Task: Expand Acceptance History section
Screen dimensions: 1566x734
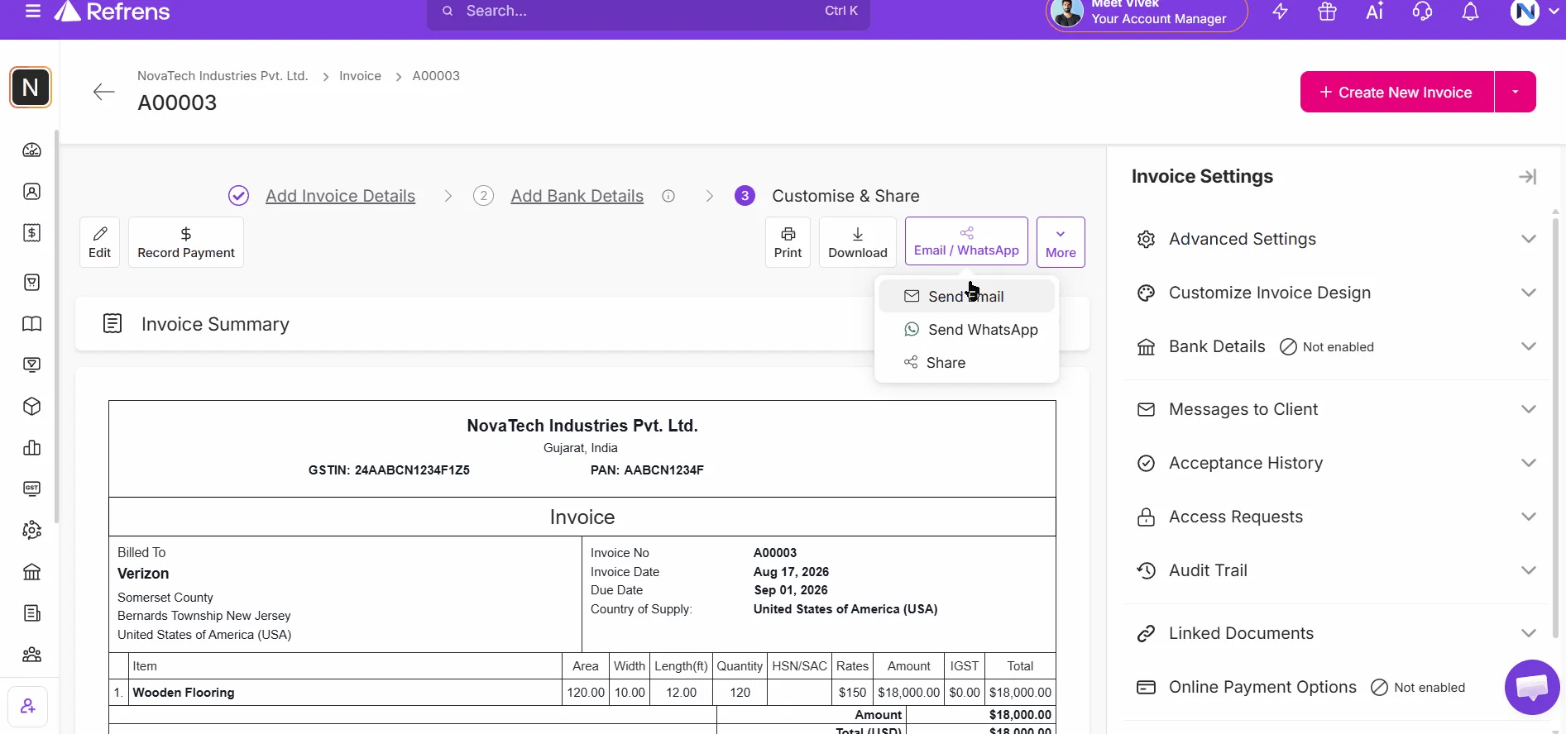Action: [x=1336, y=463]
